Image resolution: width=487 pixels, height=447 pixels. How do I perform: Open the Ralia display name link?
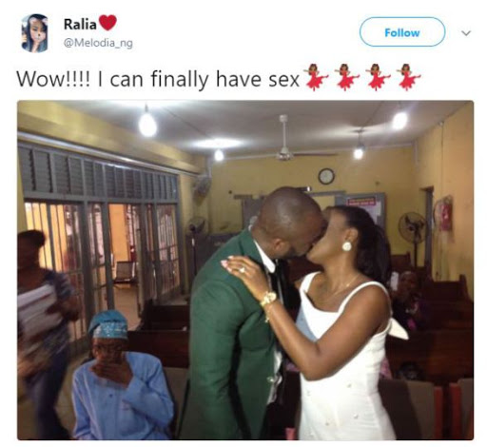(80, 24)
